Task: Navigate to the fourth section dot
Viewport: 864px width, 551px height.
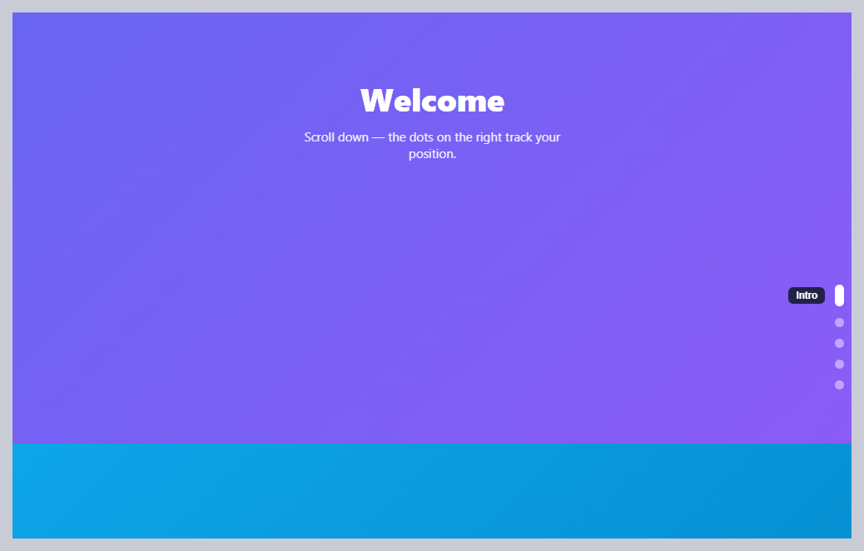Action: 839,365
